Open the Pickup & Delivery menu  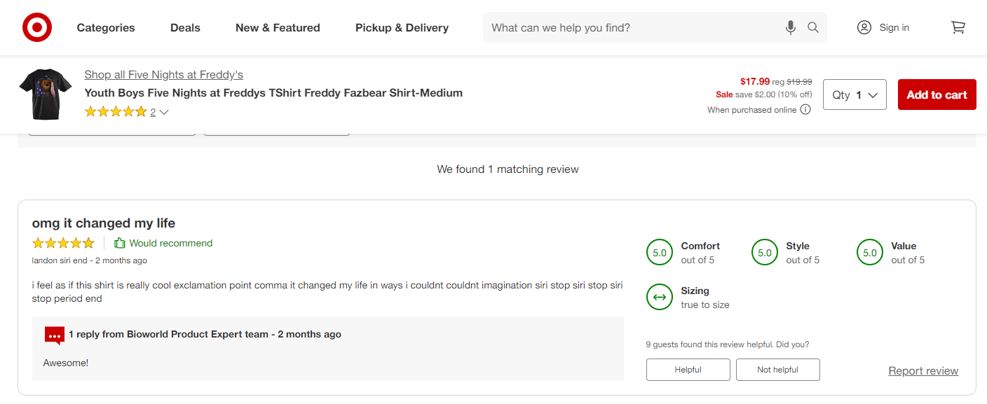click(402, 28)
